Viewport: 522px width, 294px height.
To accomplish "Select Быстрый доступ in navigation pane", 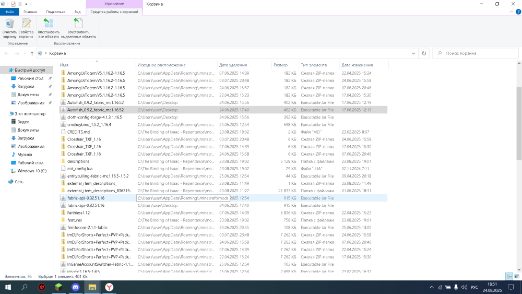I will point(30,70).
